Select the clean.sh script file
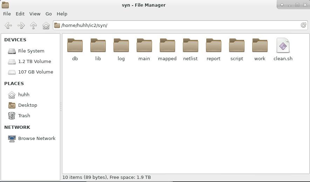310x182 pixels. pos(283,46)
